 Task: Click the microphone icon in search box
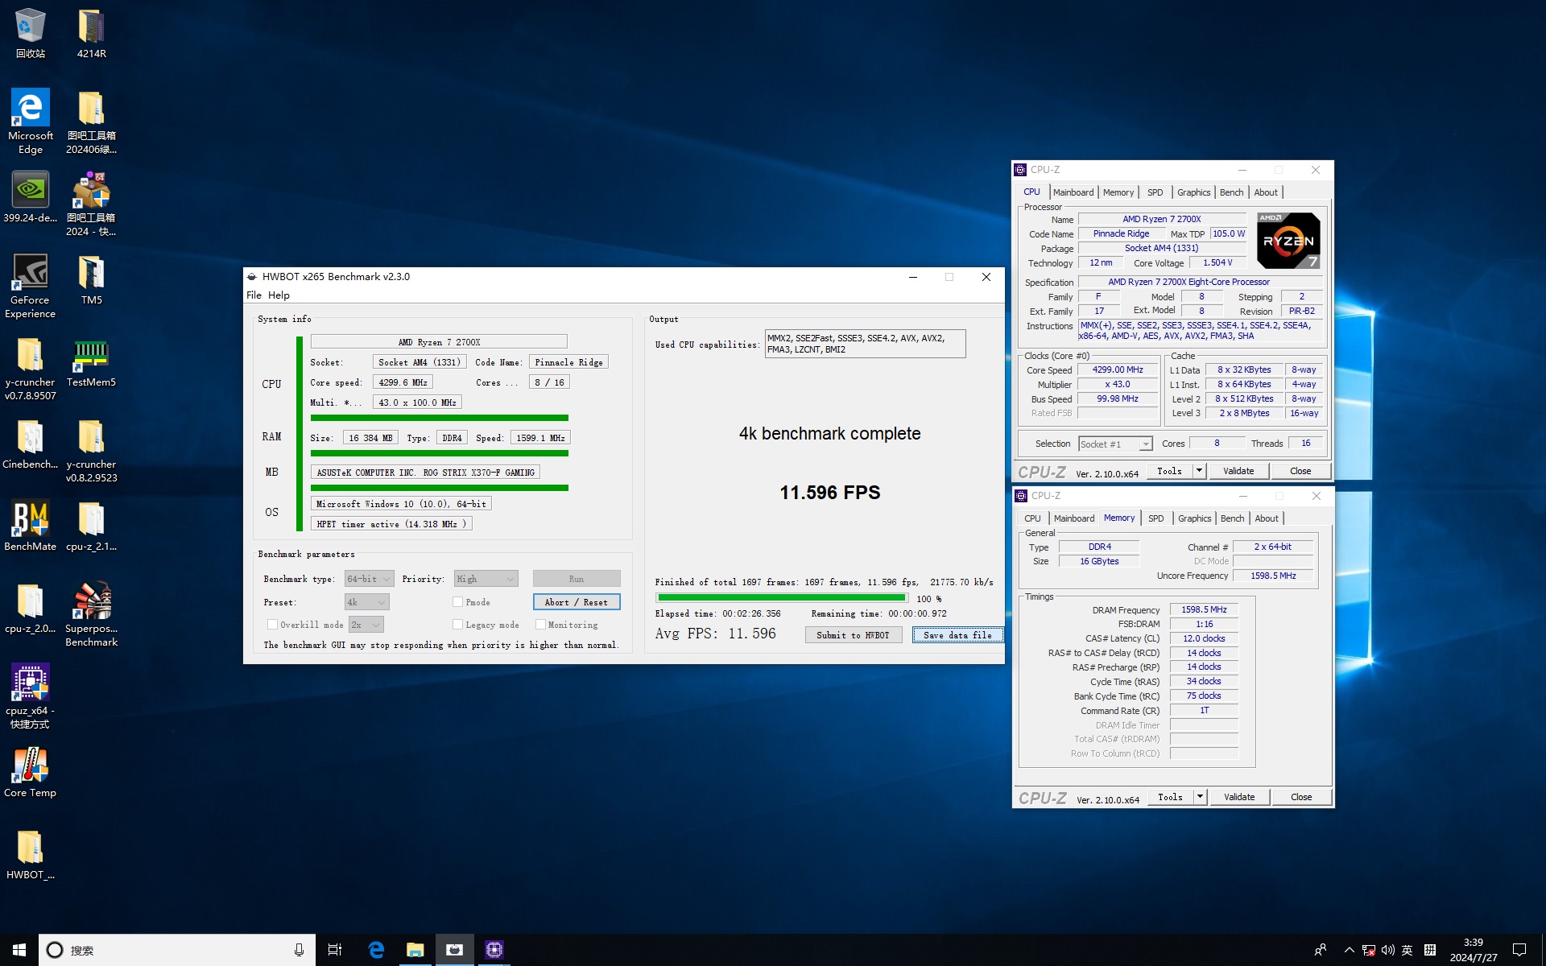click(299, 950)
